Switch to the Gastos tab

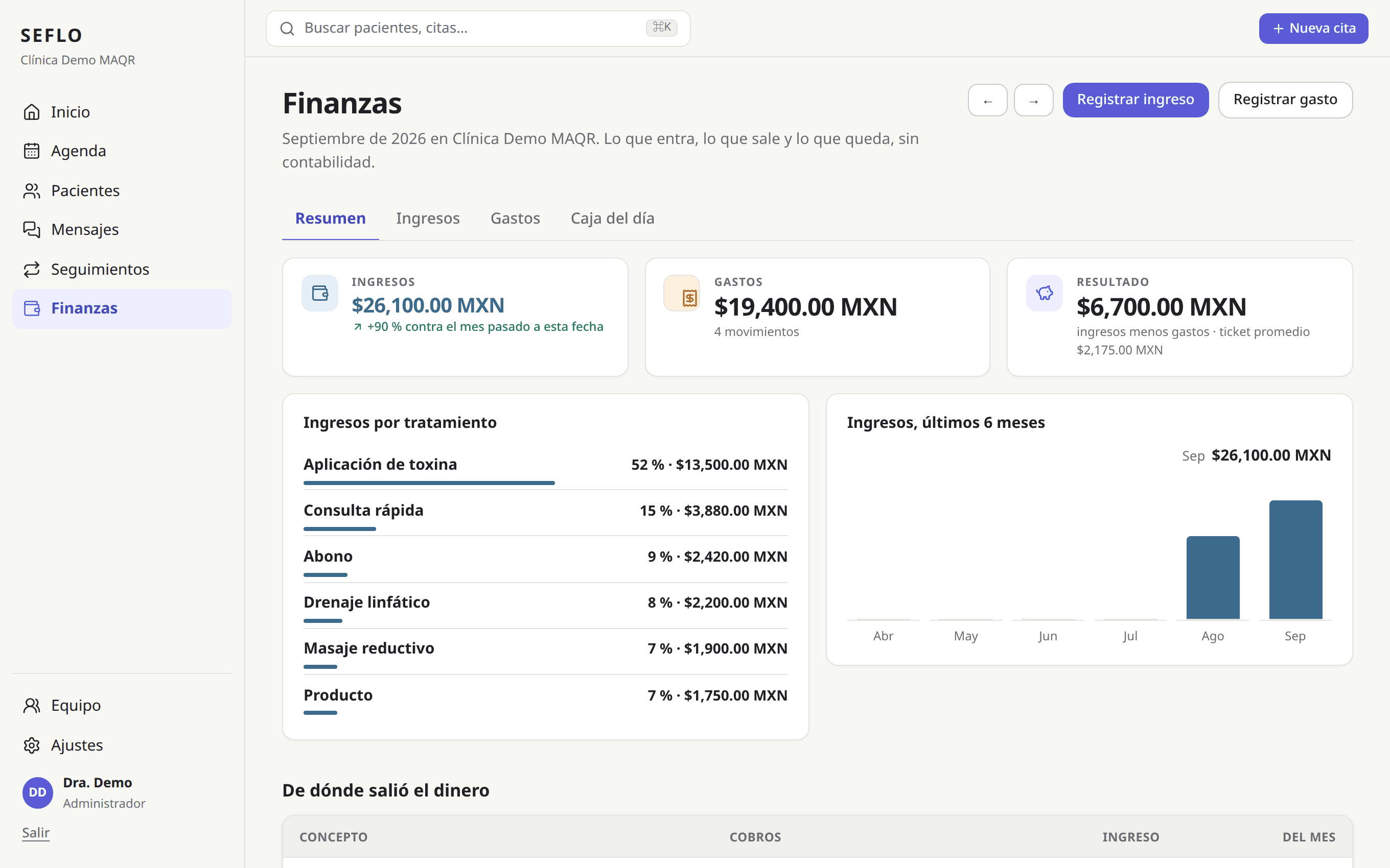click(x=515, y=219)
